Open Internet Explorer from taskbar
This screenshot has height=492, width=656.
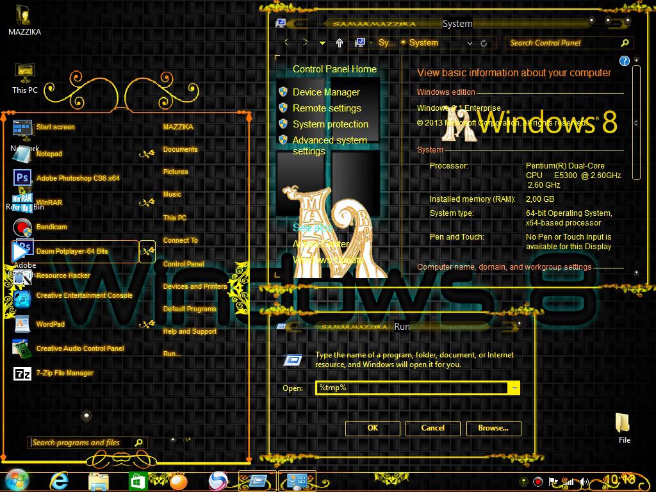(59, 481)
